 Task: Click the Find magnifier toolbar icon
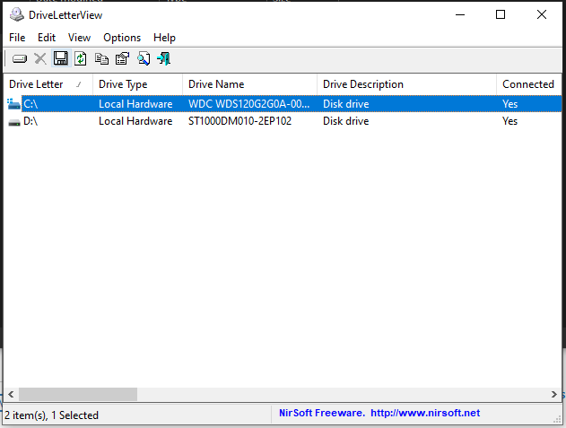[x=144, y=58]
